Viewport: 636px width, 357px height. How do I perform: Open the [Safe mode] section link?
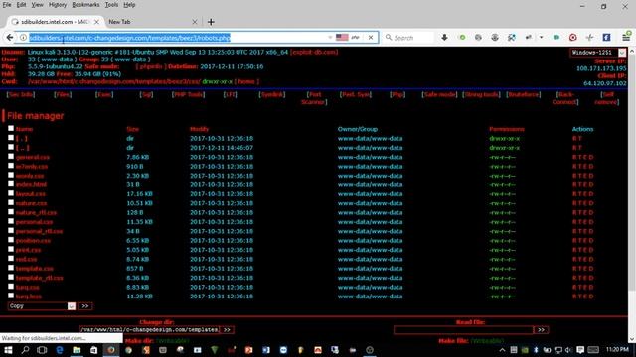(439, 95)
